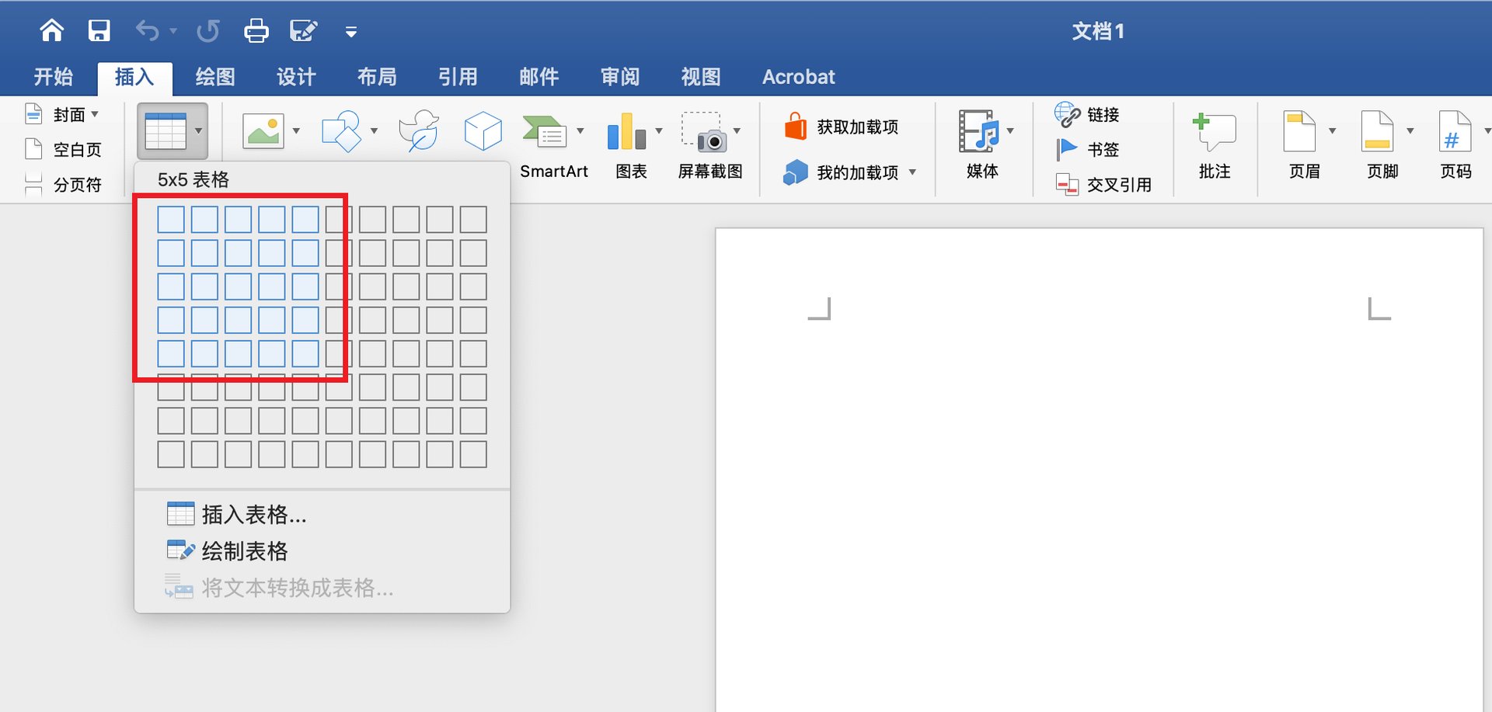This screenshot has height=712, width=1492.
Task: Insert a 批注 comment
Action: (x=1214, y=148)
